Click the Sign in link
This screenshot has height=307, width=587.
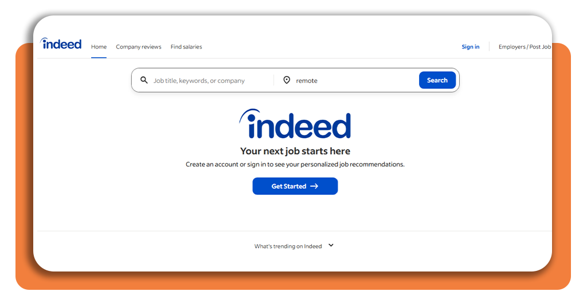coord(470,47)
